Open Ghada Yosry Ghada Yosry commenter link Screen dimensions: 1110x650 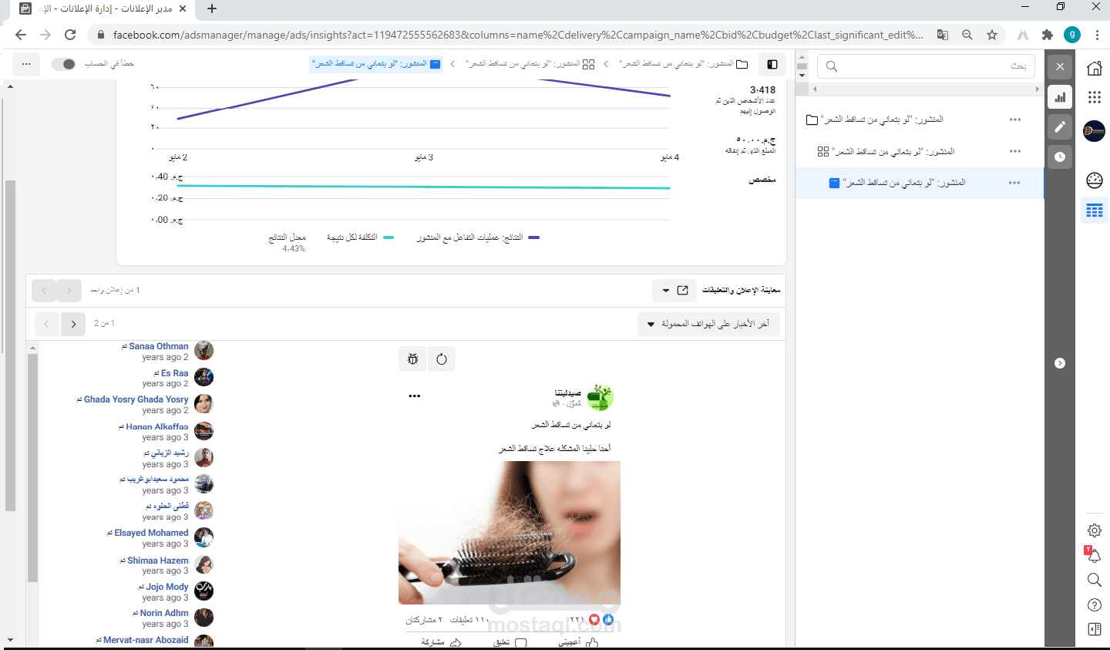pyautogui.click(x=136, y=399)
